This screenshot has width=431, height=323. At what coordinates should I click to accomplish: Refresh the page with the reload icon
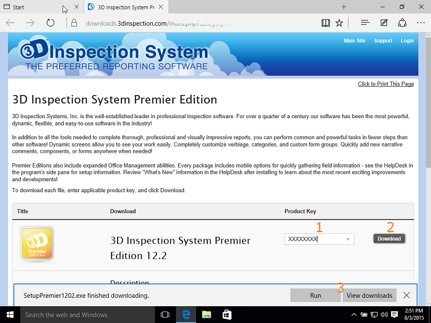[50, 23]
